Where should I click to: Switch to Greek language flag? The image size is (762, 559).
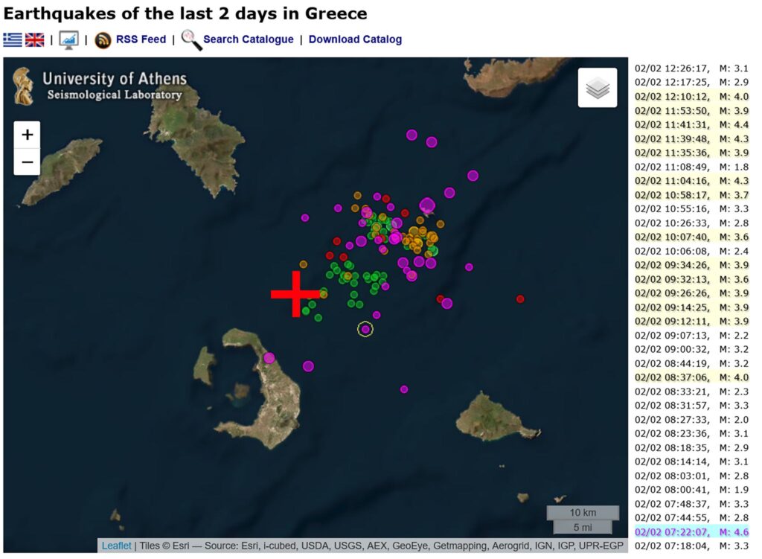pos(13,39)
